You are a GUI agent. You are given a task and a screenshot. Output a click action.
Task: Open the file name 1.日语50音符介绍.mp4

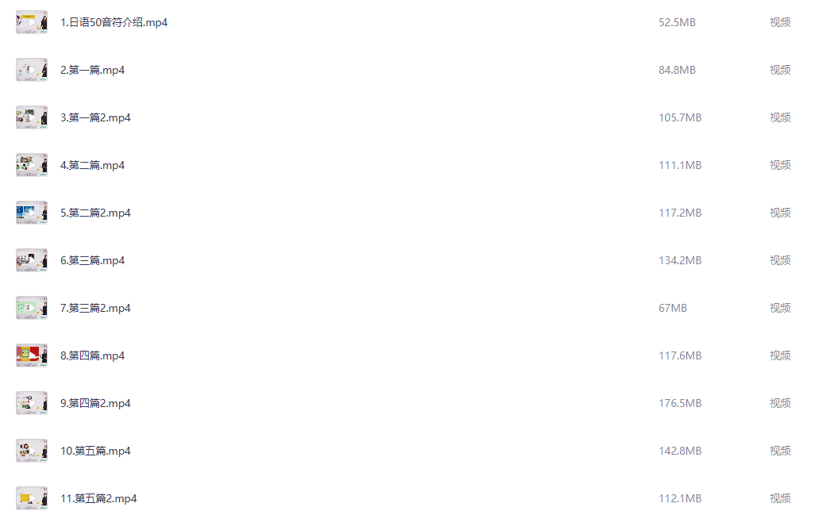[113, 22]
